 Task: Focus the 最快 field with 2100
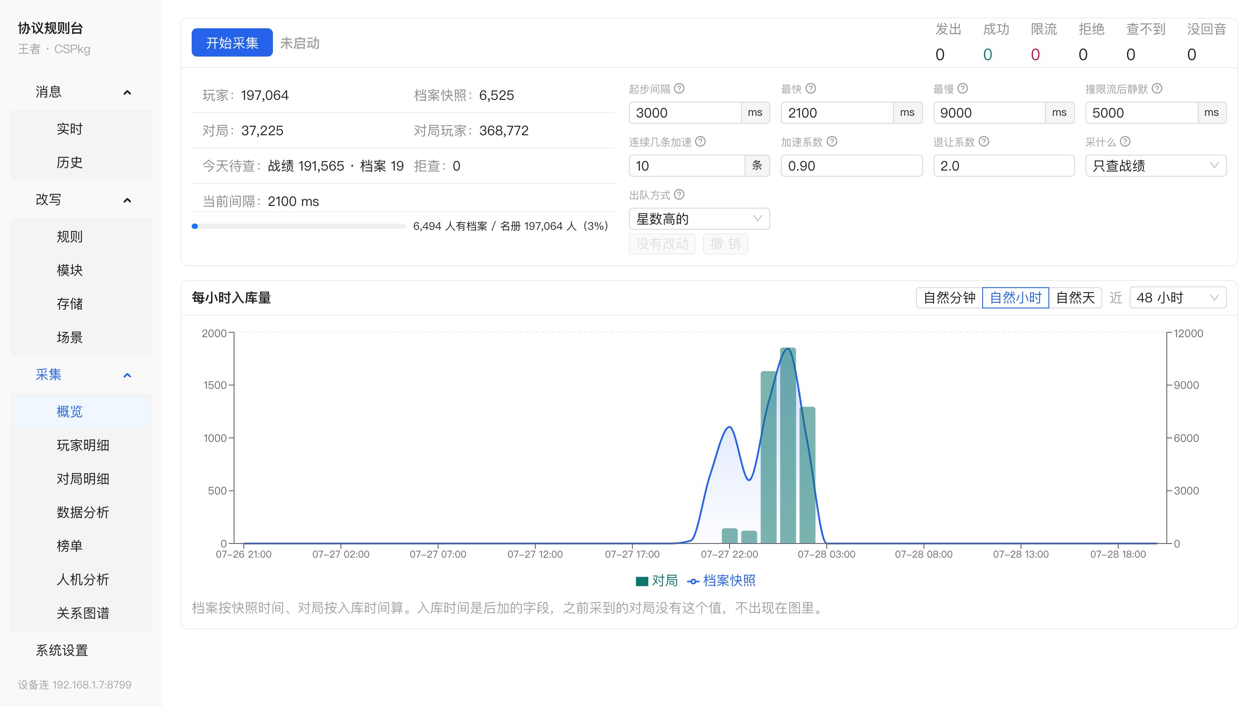(x=837, y=113)
